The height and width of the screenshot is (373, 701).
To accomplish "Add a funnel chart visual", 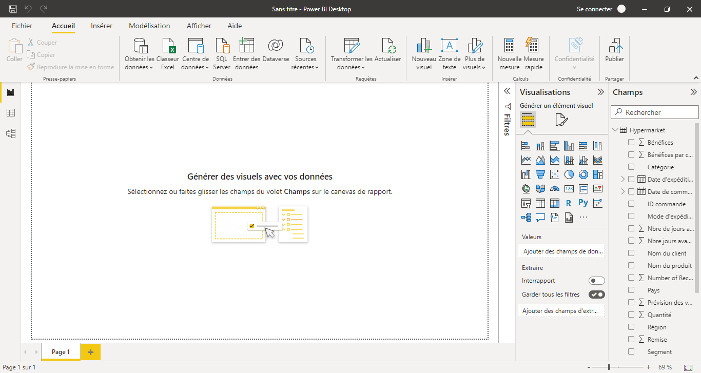I will [x=540, y=175].
